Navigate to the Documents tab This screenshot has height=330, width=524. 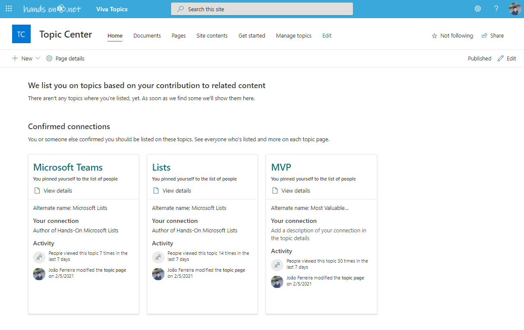(147, 35)
